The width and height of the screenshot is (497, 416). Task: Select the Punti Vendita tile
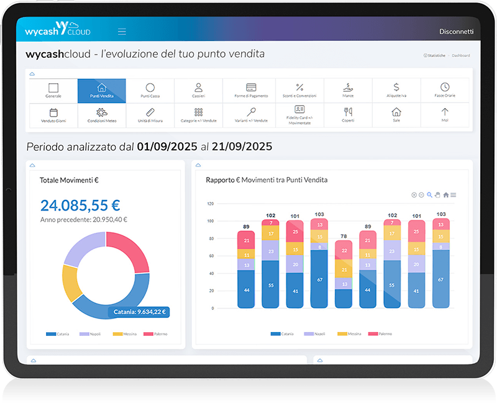tap(101, 91)
